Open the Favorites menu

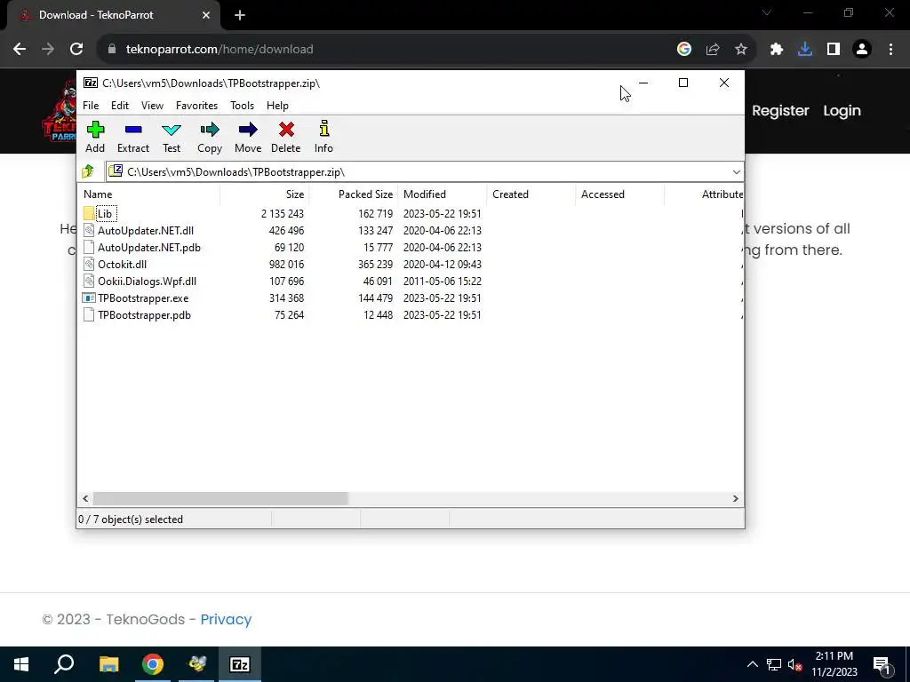click(196, 106)
